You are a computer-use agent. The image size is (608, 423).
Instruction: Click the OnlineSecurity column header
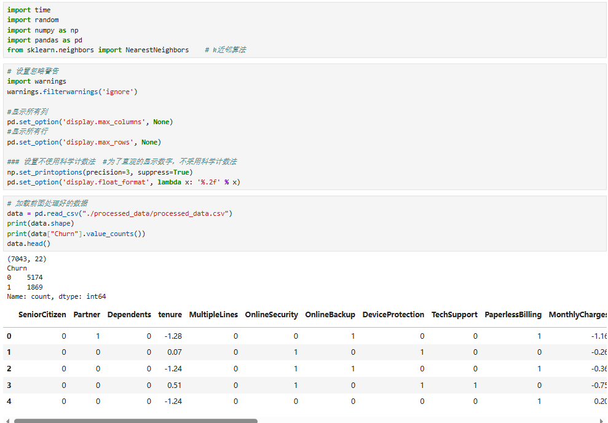point(272,315)
